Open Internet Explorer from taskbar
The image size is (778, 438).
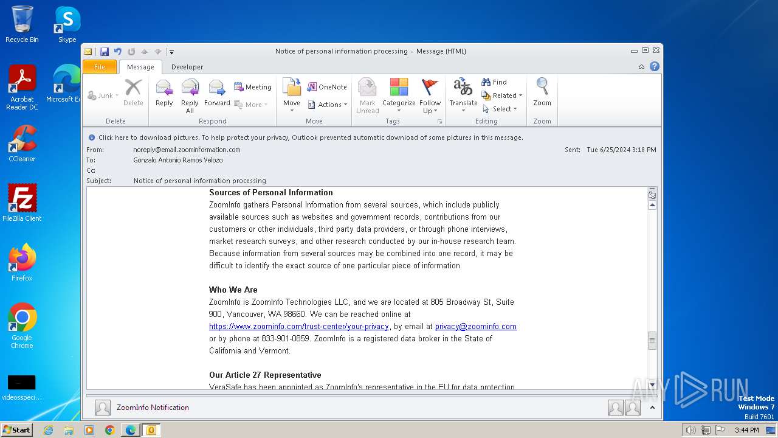tap(48, 430)
